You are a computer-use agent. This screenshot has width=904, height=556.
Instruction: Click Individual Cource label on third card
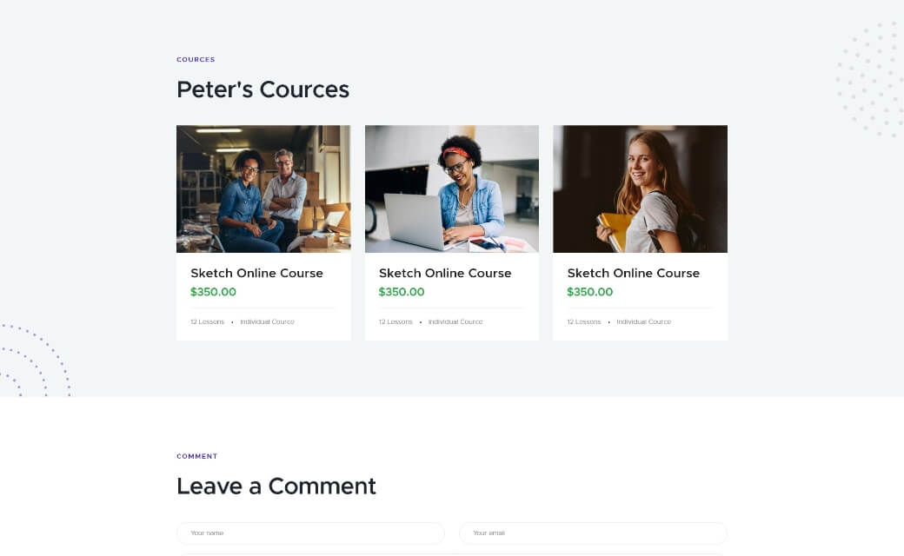(x=643, y=322)
